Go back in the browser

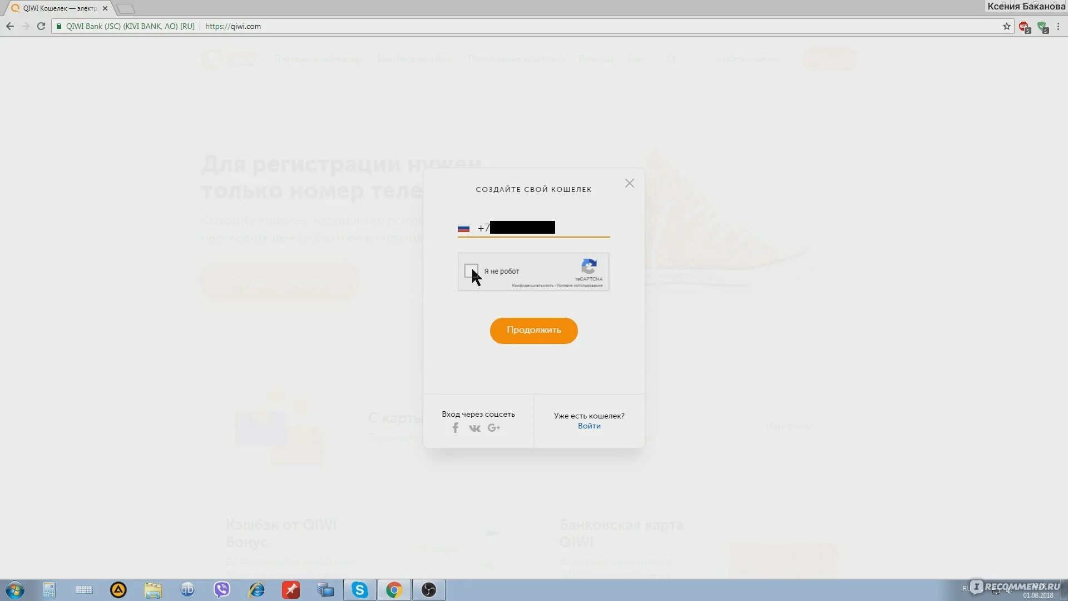click(10, 26)
